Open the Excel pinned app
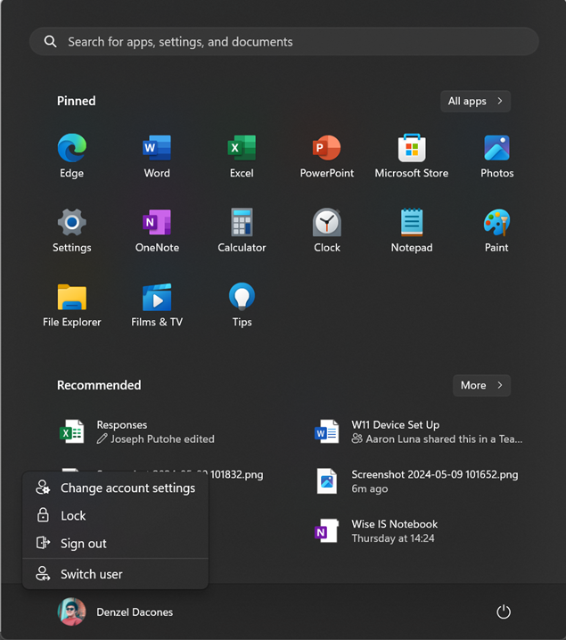The height and width of the screenshot is (640, 566). (242, 148)
